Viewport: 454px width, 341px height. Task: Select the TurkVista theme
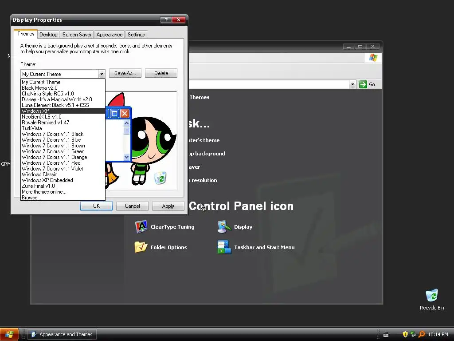point(63,128)
